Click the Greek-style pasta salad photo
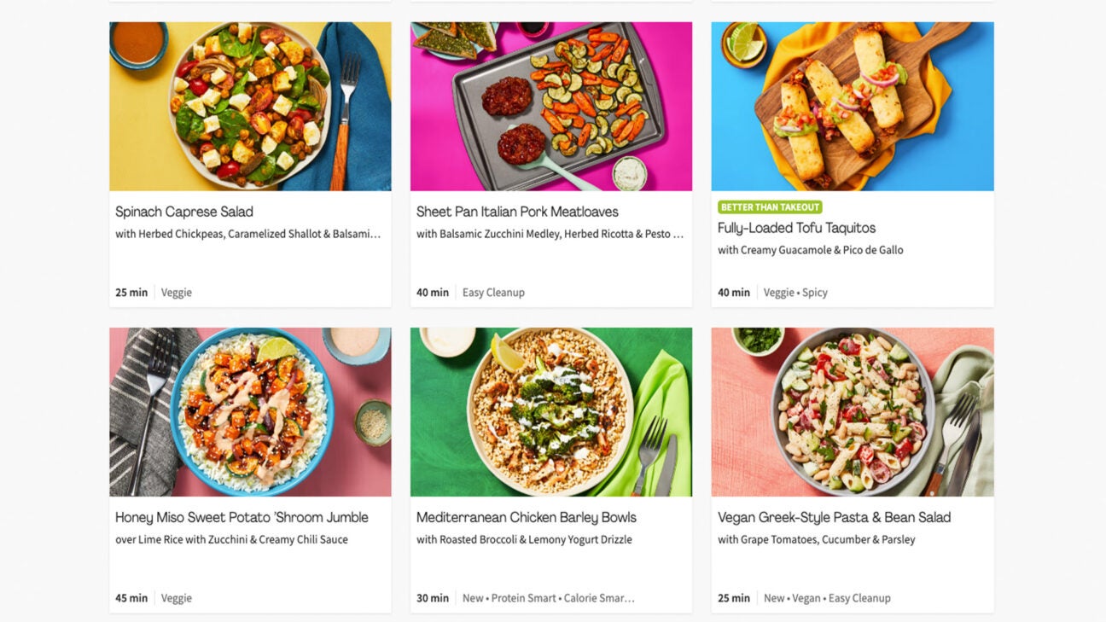1106x622 pixels. (852, 412)
